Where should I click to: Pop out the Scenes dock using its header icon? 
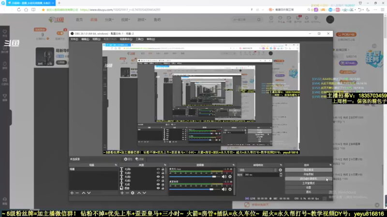(x=116, y=165)
